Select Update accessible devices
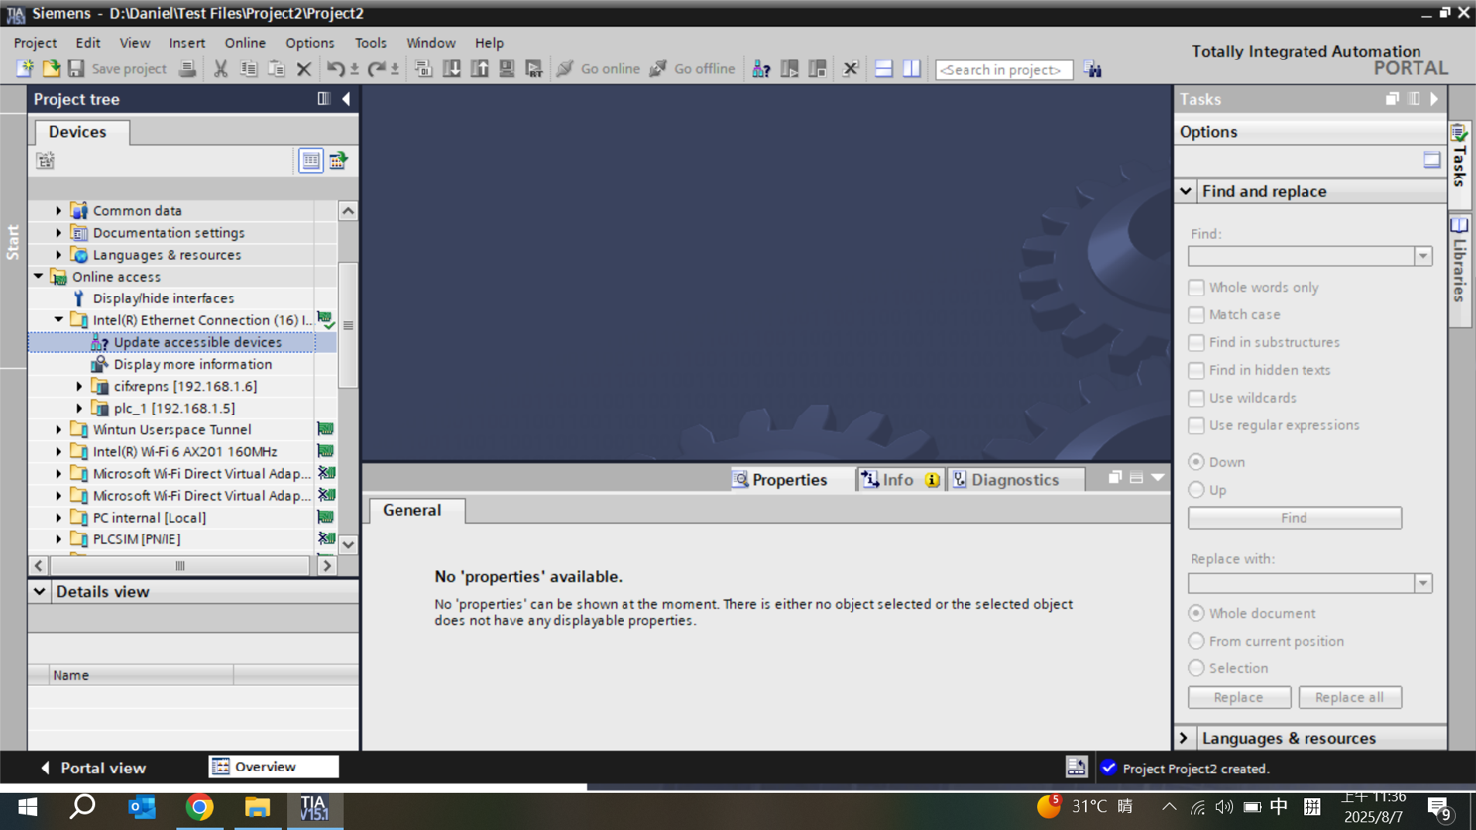Viewport: 1476px width, 830px height. coord(197,342)
